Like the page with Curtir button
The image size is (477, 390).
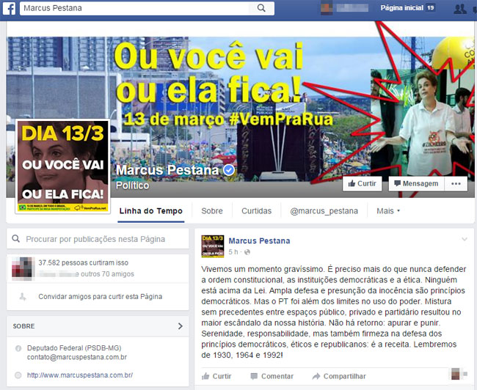coord(363,183)
